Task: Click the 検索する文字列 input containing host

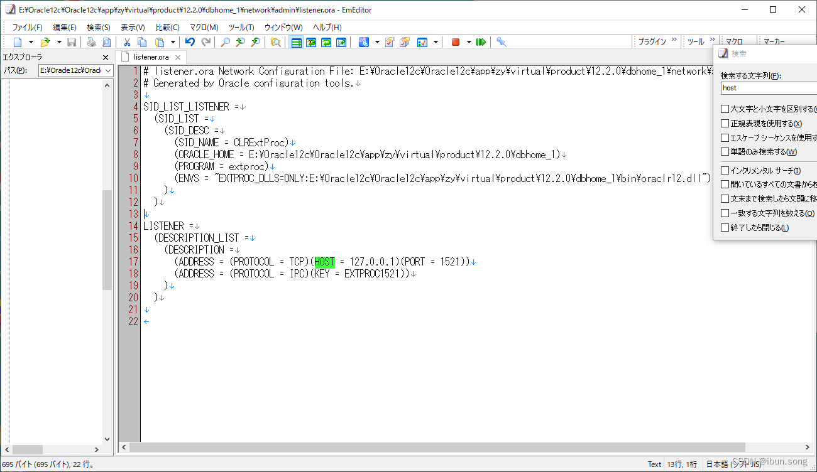Action: click(x=769, y=88)
